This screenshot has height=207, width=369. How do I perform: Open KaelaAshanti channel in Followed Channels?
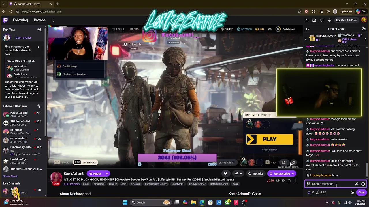pos(23,114)
